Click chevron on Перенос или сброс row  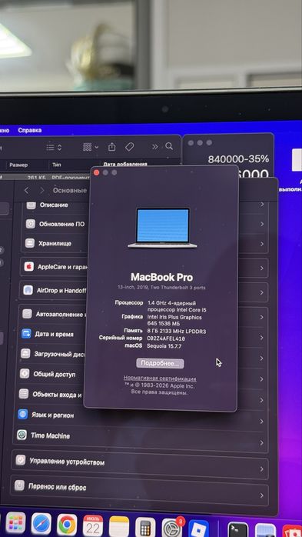pyautogui.click(x=262, y=495)
